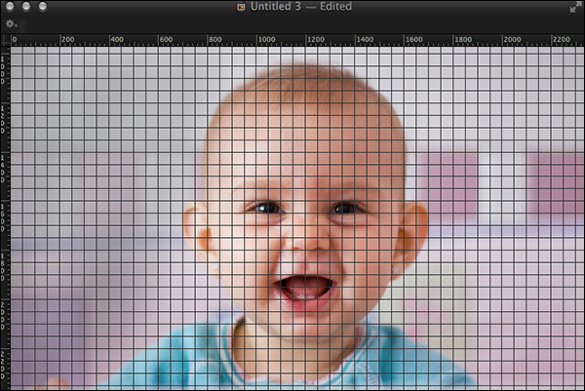The height and width of the screenshot is (391, 585).
Task: Zoom the window with the third traffic light
Action: click(43, 7)
